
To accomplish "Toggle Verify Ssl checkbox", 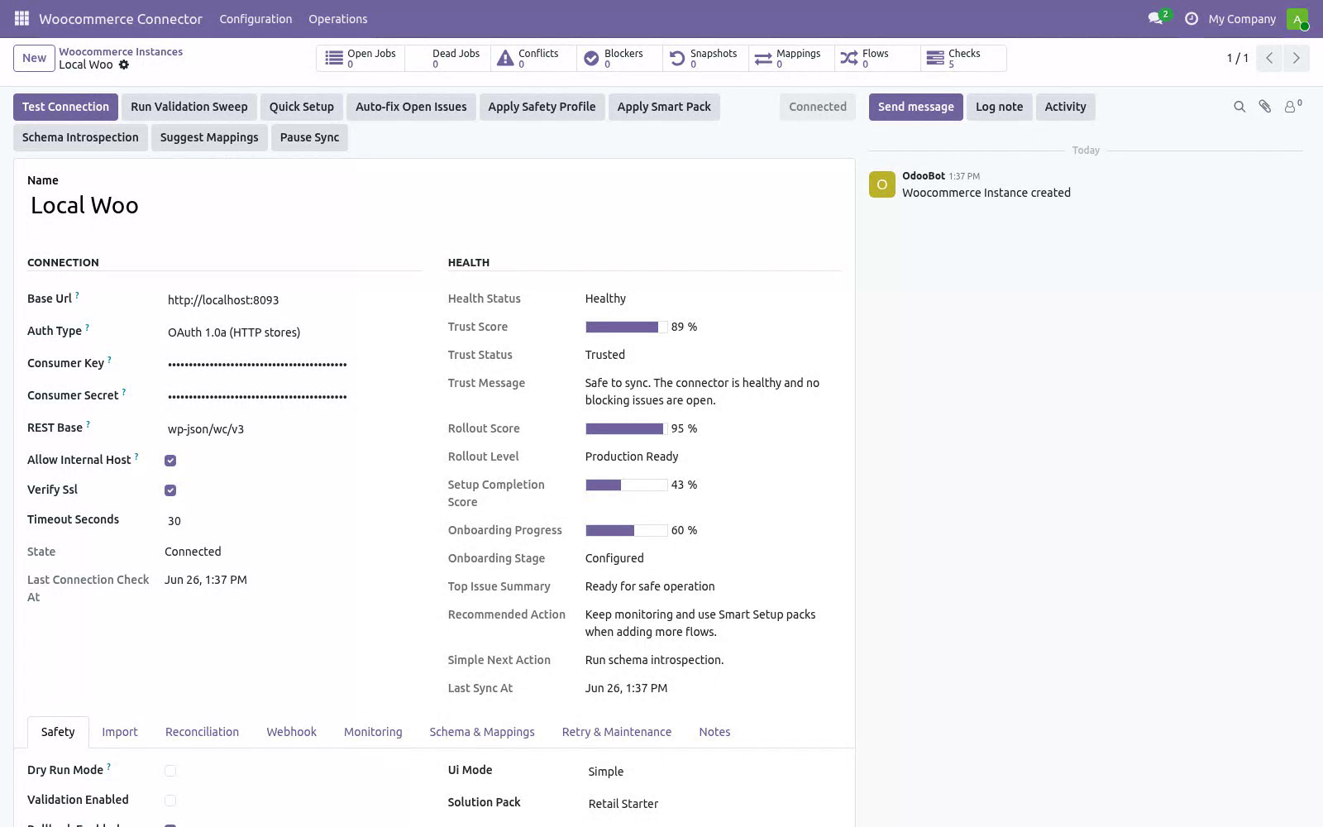I will 170,490.
